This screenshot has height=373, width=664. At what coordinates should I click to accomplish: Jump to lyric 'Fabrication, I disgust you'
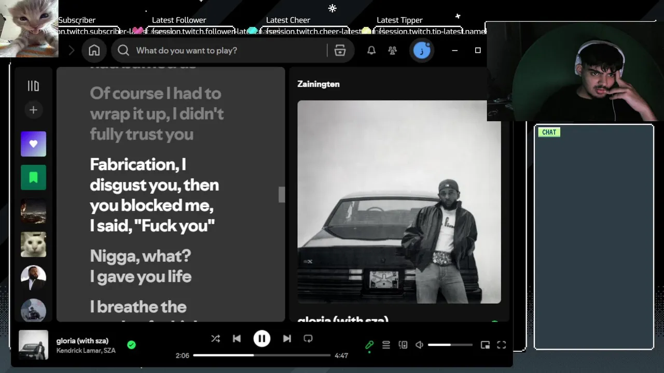click(x=154, y=195)
